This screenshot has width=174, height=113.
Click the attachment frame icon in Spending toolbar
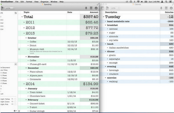pyautogui.click(x=91, y=8)
